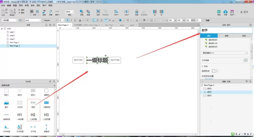Click the 鼠标移入时 event
The height and width of the screenshot is (137, 254).
[x=213, y=43]
